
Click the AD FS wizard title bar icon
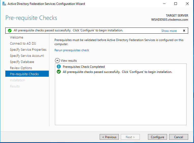[x=4, y=4]
